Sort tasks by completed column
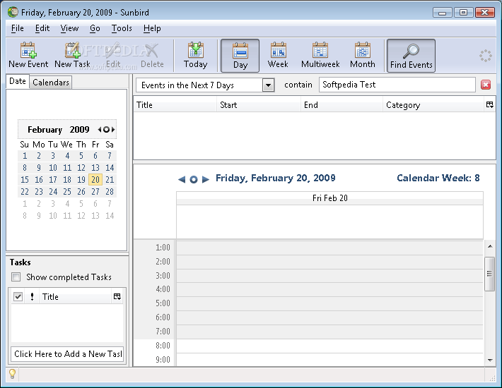The width and height of the screenshot is (502, 388). coord(18,297)
